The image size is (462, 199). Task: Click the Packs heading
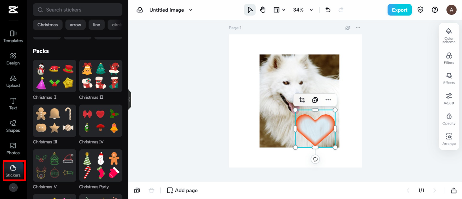tap(41, 51)
